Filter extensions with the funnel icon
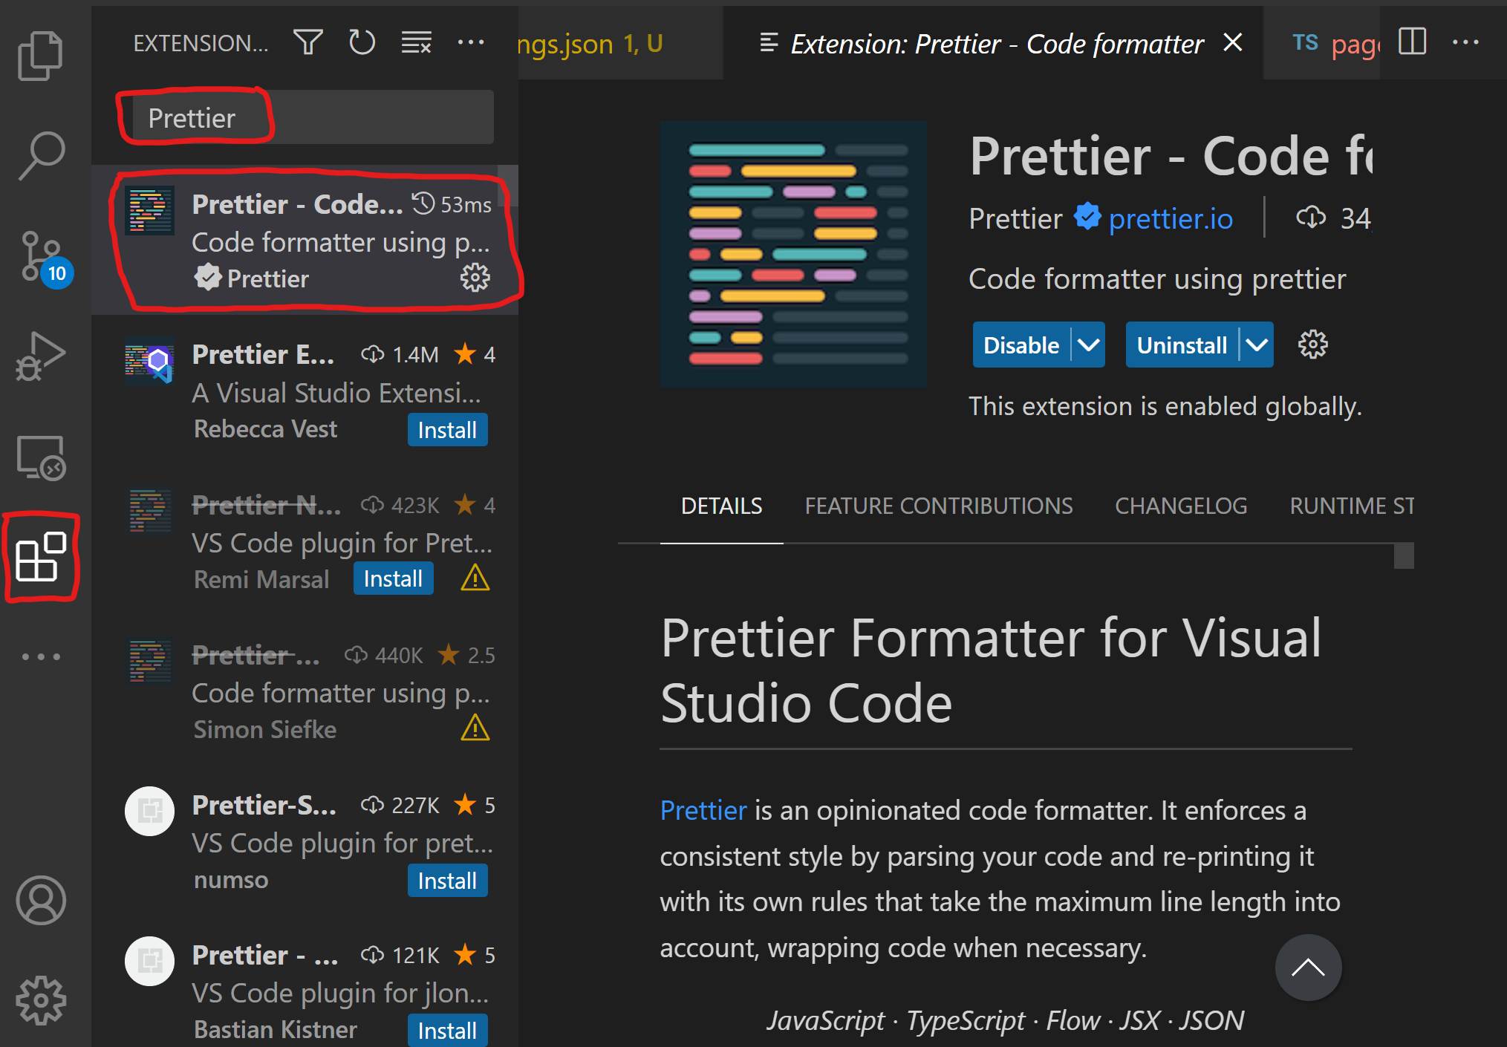 tap(307, 43)
